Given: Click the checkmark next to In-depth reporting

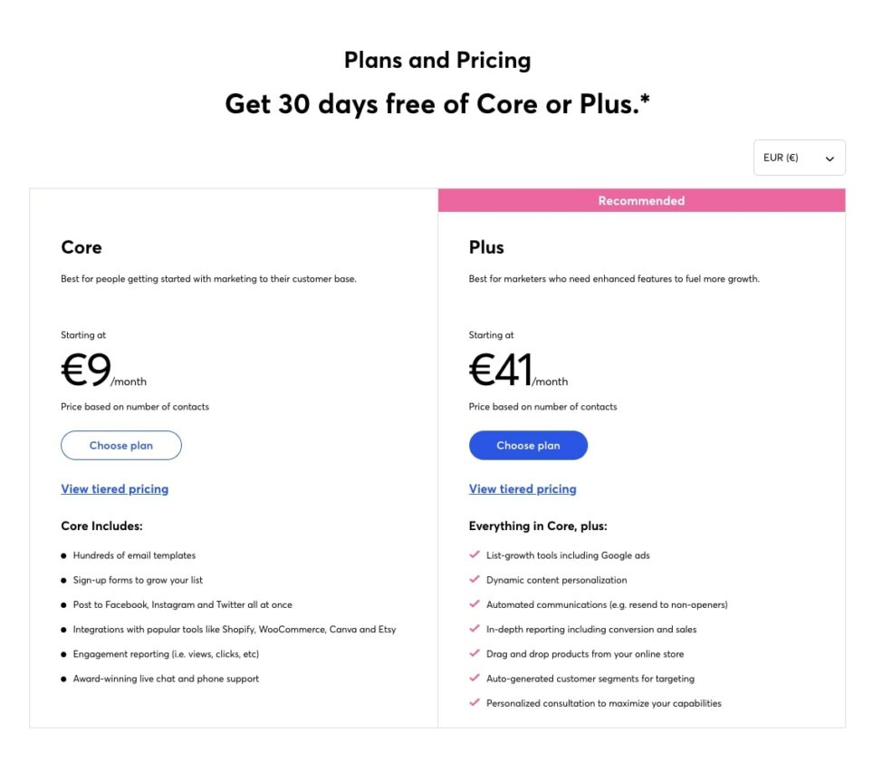Looking at the screenshot, I should [475, 629].
